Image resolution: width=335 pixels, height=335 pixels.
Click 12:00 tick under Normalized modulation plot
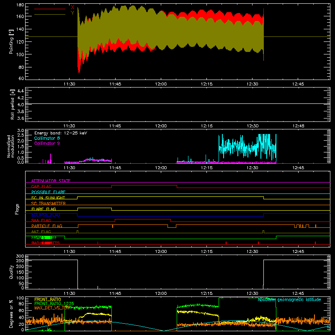click(161, 168)
